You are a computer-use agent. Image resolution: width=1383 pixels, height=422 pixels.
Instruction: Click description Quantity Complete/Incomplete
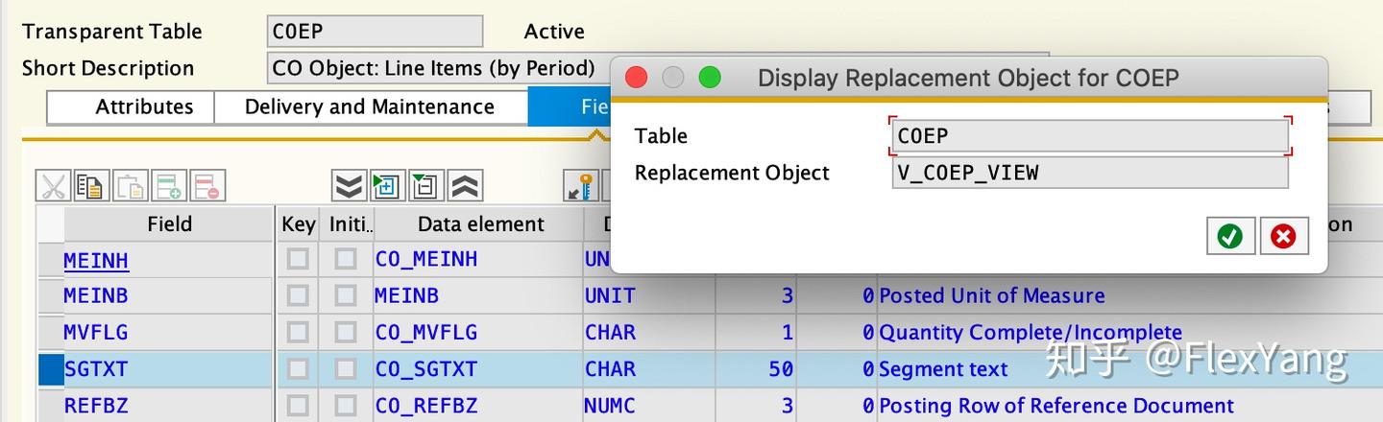(1031, 333)
